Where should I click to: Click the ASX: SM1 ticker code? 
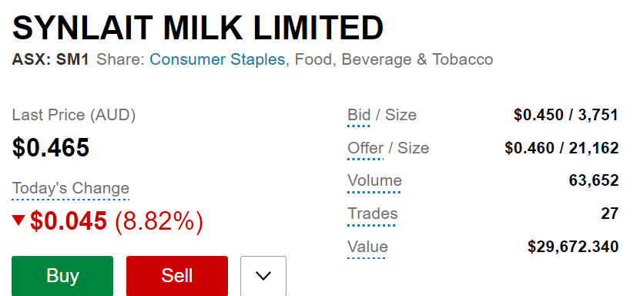pyautogui.click(x=50, y=60)
